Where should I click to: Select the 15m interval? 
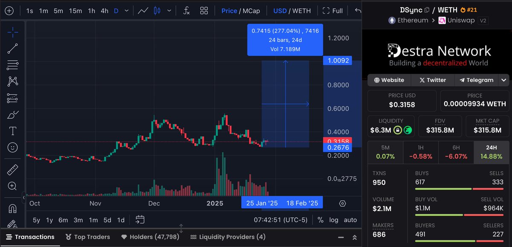(x=75, y=11)
